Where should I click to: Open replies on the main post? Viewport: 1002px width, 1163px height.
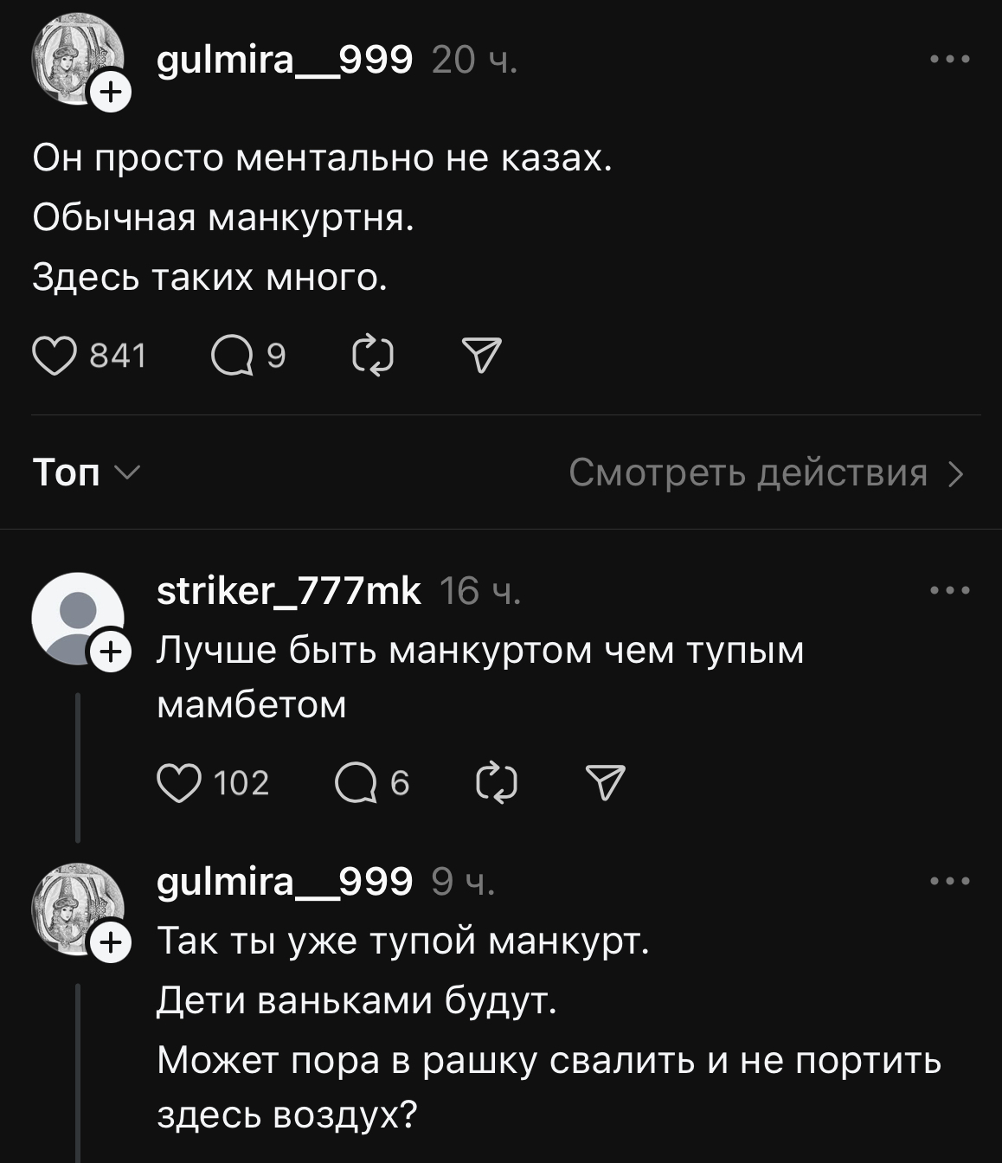[x=232, y=356]
